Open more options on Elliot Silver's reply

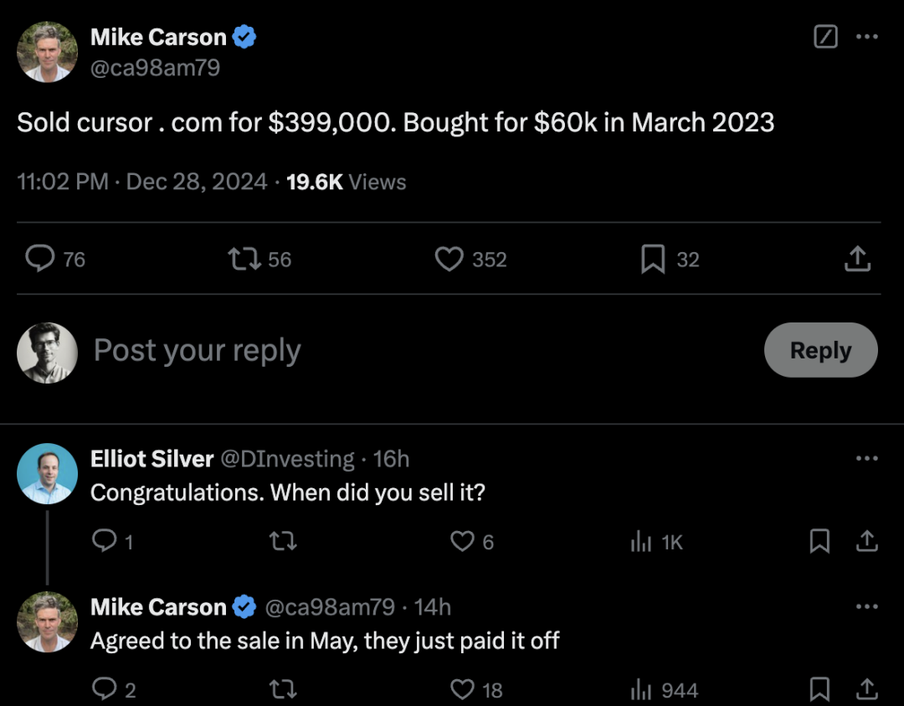(x=866, y=458)
